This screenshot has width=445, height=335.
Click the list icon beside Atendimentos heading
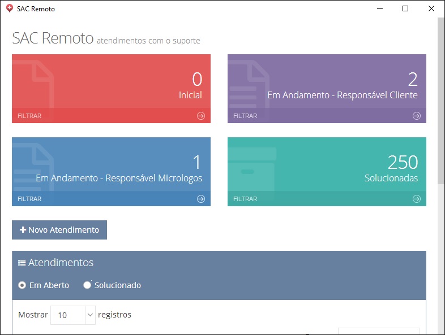tap(22, 263)
